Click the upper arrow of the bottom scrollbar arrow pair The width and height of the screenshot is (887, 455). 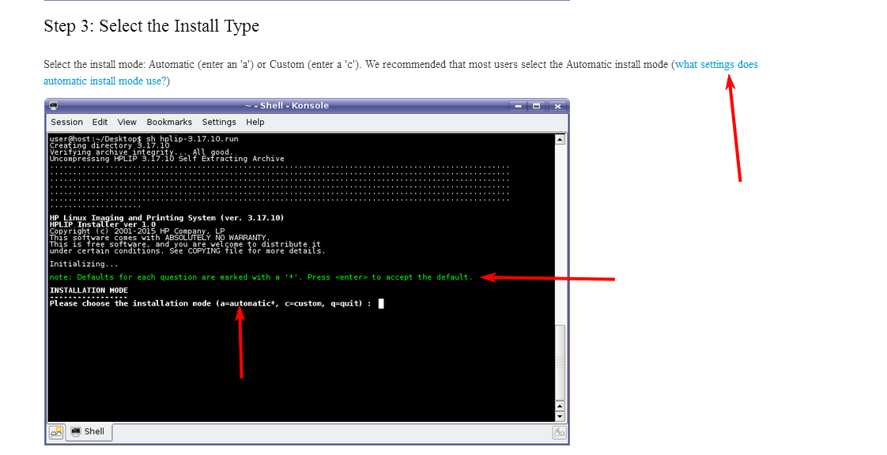point(560,406)
